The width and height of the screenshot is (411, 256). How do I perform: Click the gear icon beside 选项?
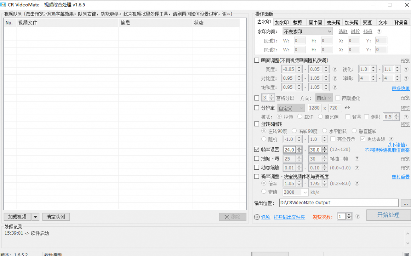click(257, 217)
